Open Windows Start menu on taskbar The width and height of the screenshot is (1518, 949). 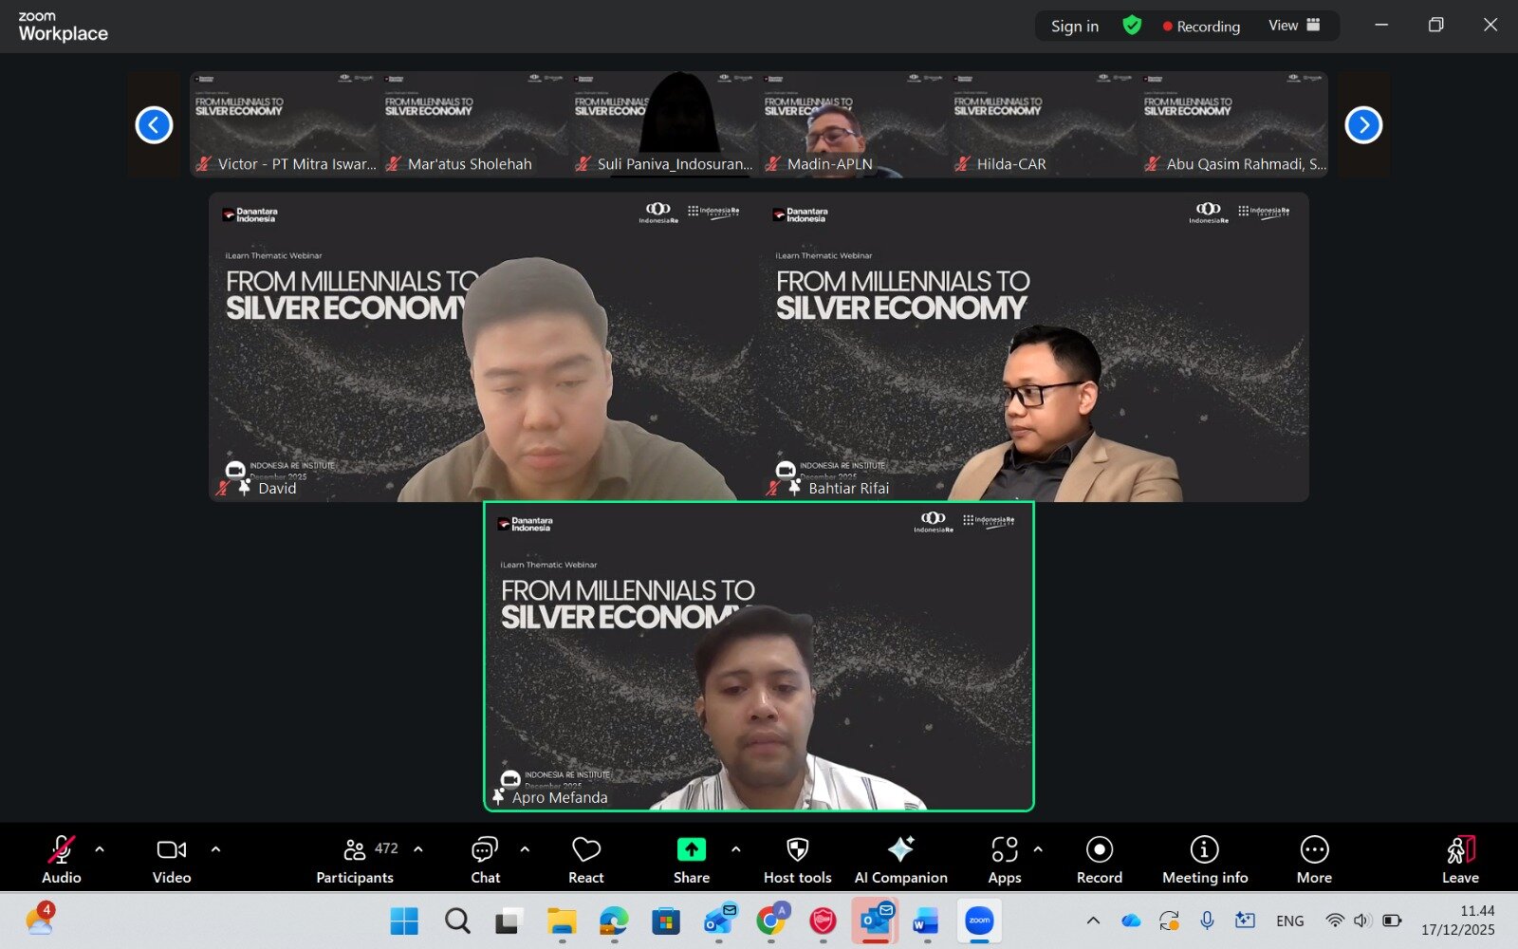pos(404,921)
